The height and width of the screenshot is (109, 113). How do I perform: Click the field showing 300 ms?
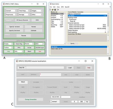coord(81,102)
